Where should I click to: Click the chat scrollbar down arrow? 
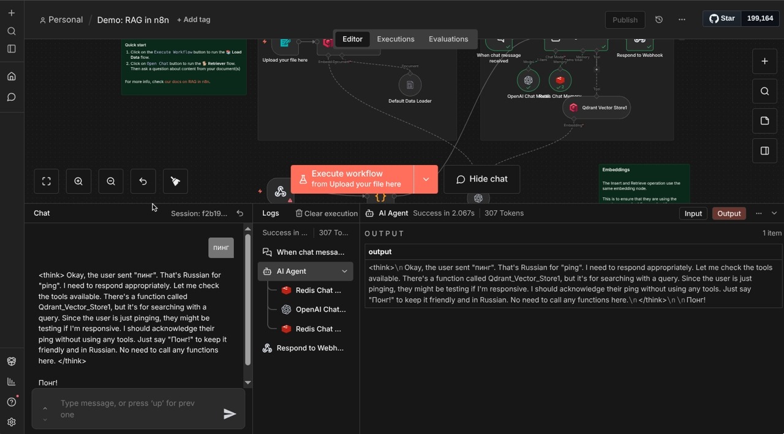pyautogui.click(x=247, y=383)
